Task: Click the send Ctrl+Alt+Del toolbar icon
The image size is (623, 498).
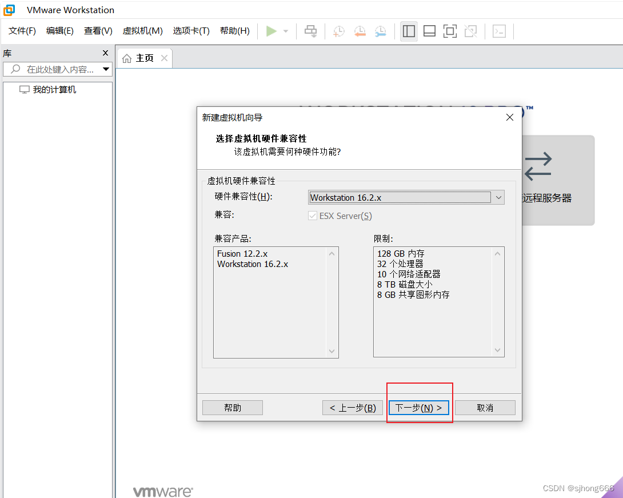Action: pyautogui.click(x=311, y=31)
